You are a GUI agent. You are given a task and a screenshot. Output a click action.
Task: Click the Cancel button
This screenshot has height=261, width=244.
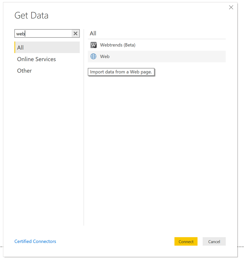pos(214,241)
